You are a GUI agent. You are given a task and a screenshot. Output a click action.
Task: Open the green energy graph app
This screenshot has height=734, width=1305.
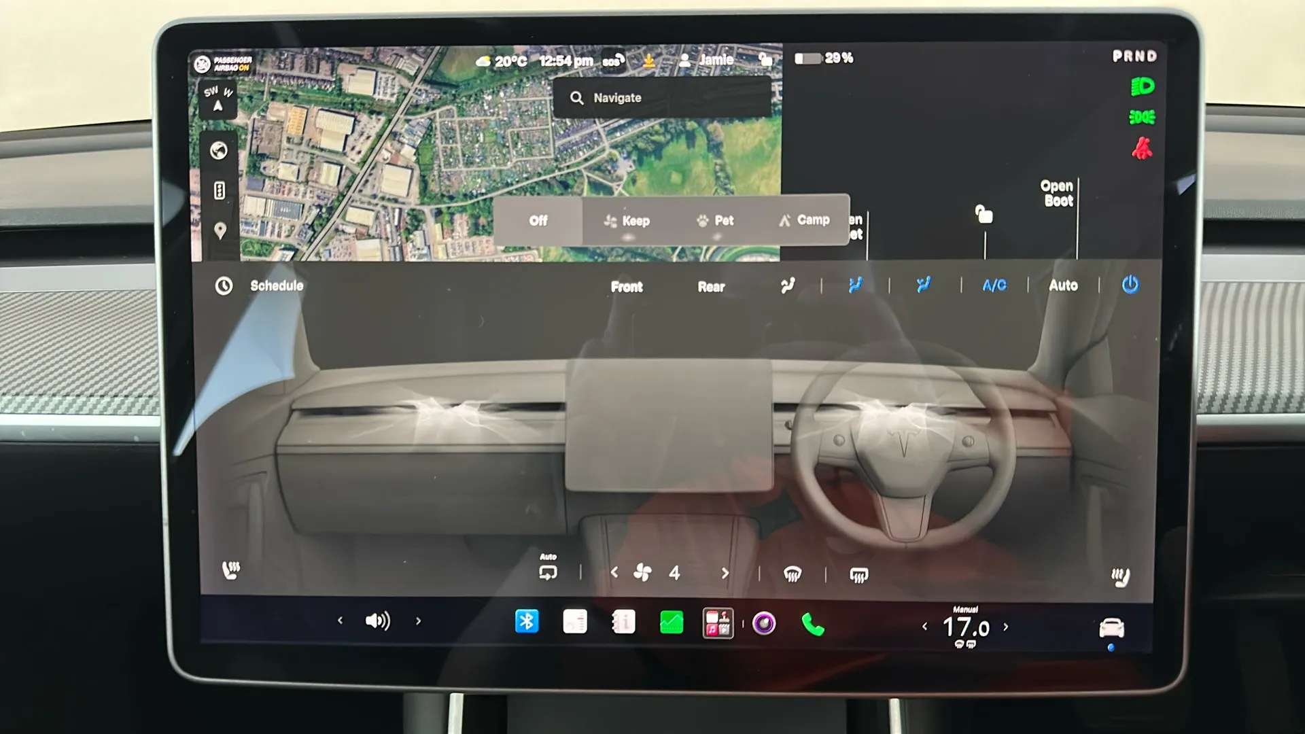coord(672,623)
